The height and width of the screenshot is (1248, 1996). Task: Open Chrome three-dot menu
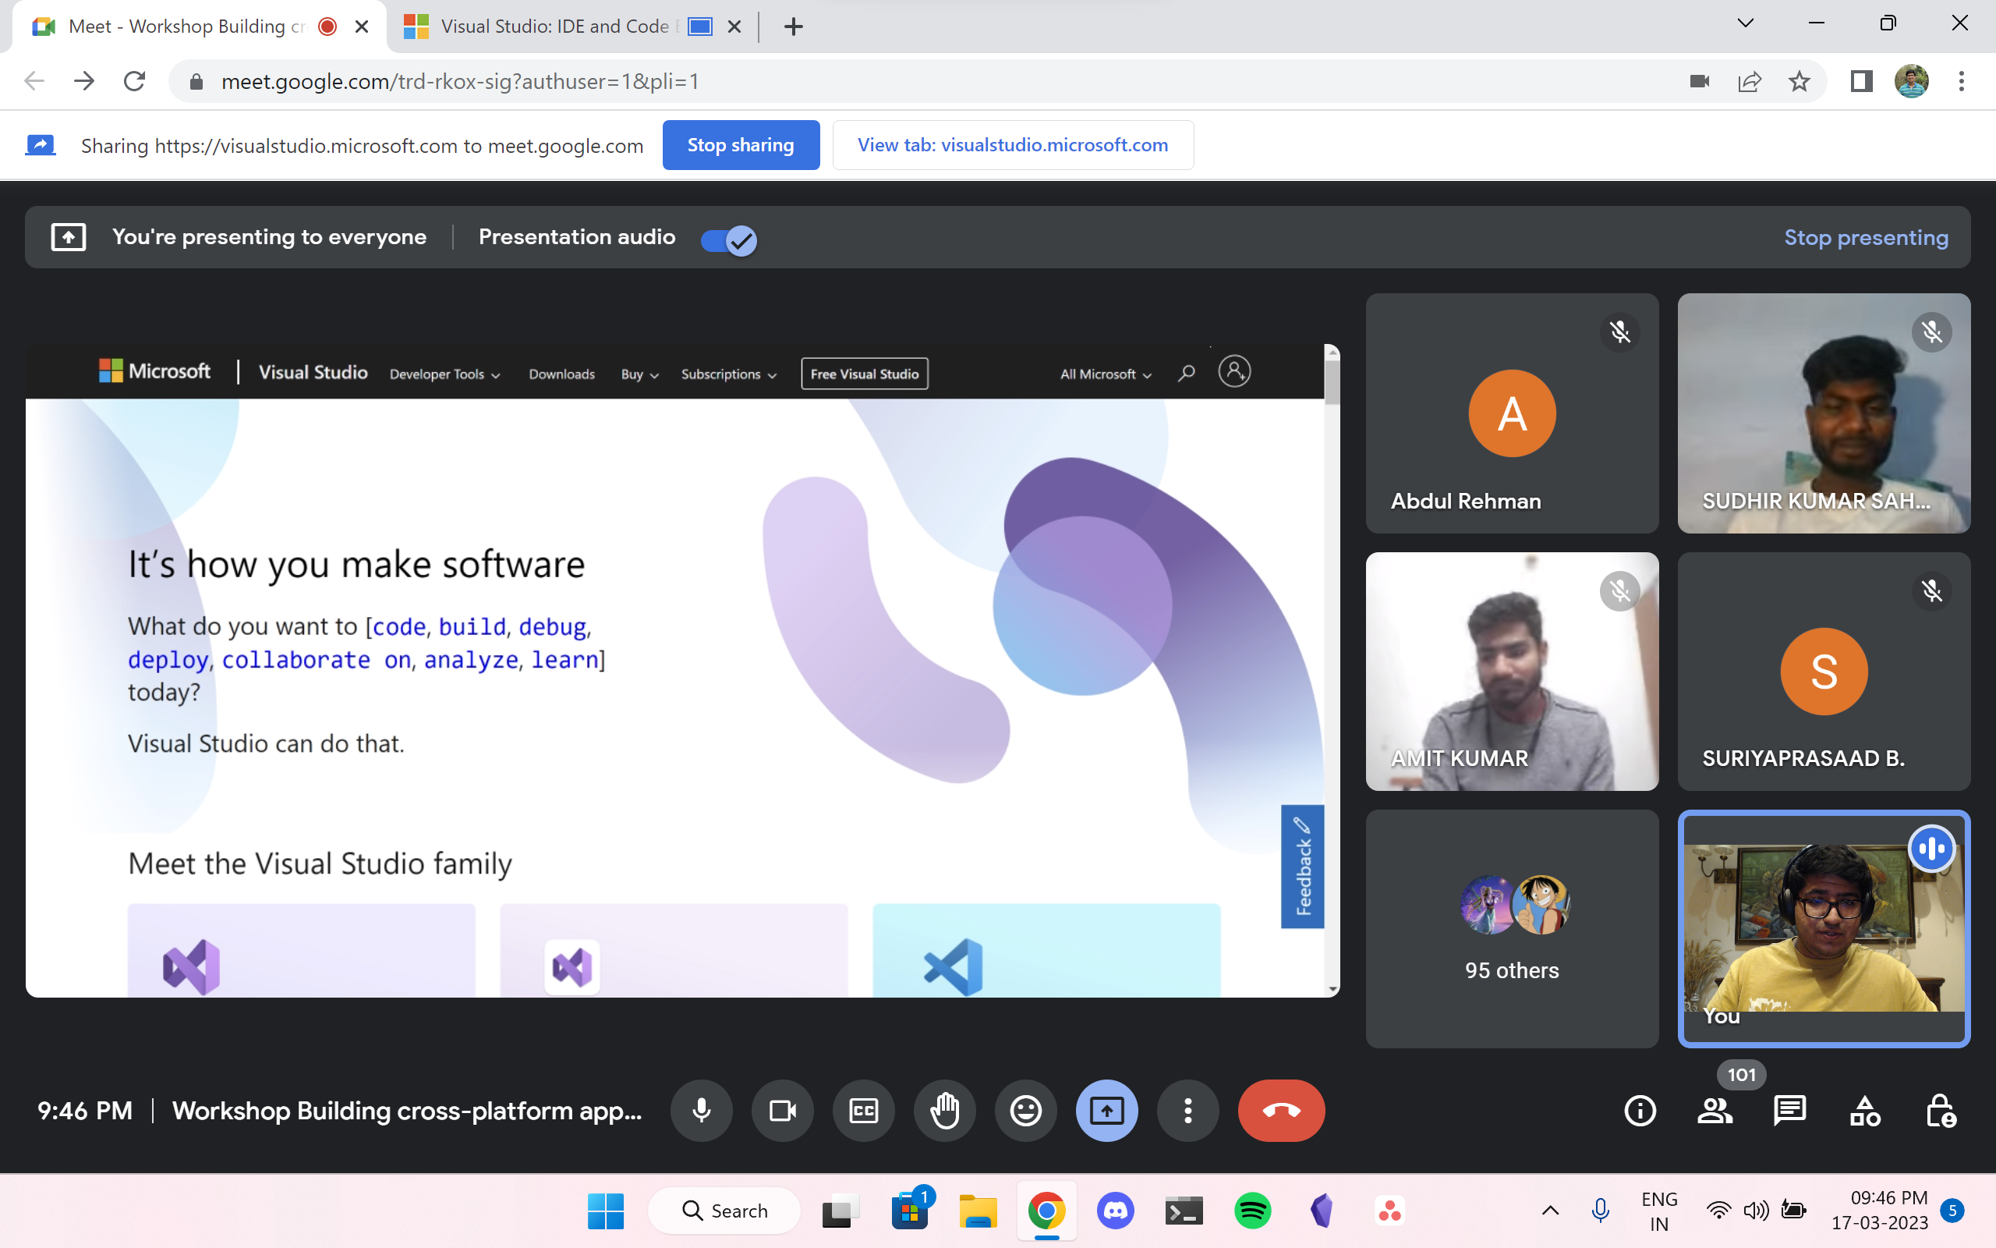(1962, 81)
